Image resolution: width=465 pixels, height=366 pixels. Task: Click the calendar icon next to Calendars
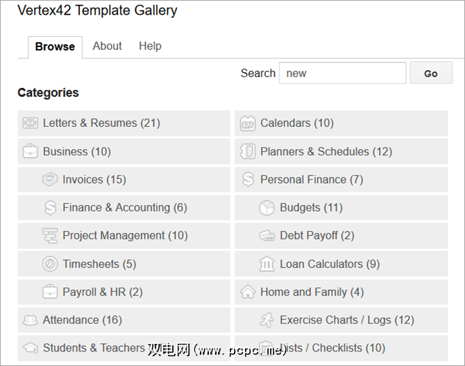tap(248, 123)
